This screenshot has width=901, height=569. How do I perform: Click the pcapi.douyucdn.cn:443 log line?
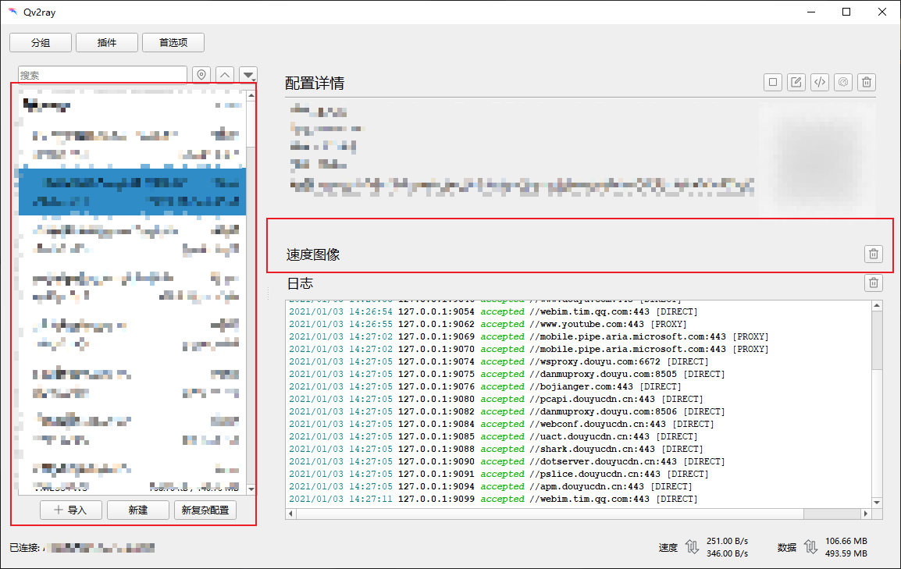pyautogui.click(x=496, y=399)
